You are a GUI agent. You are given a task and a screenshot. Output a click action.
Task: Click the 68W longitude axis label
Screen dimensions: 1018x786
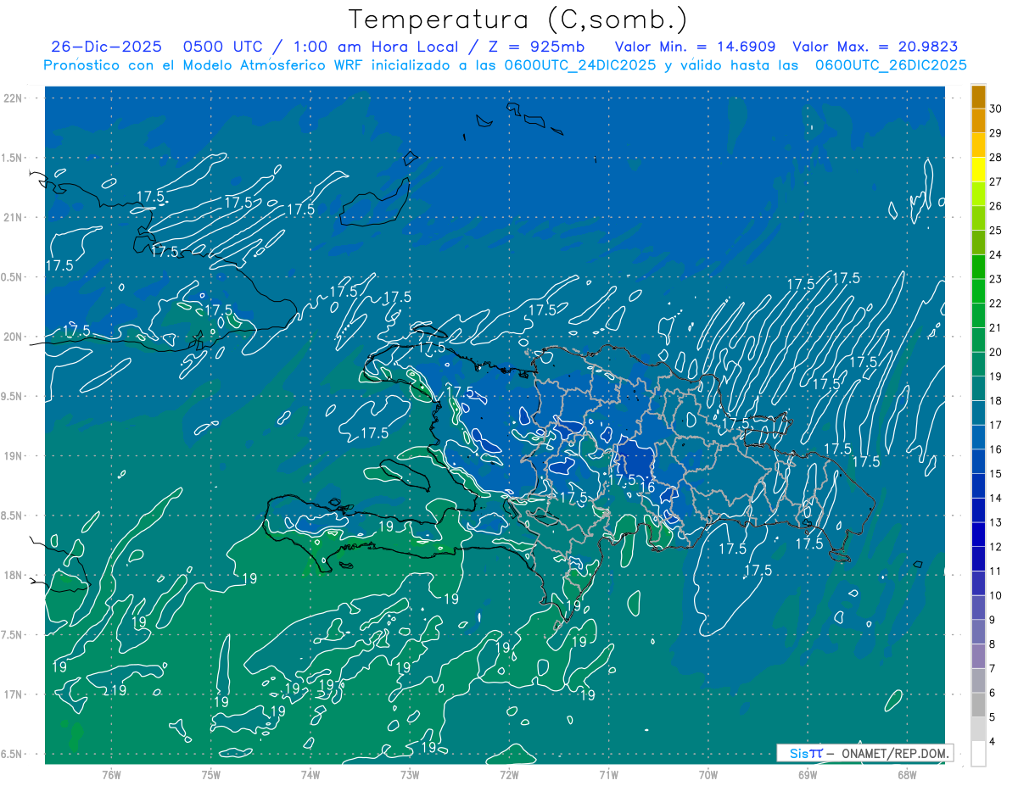point(906,774)
